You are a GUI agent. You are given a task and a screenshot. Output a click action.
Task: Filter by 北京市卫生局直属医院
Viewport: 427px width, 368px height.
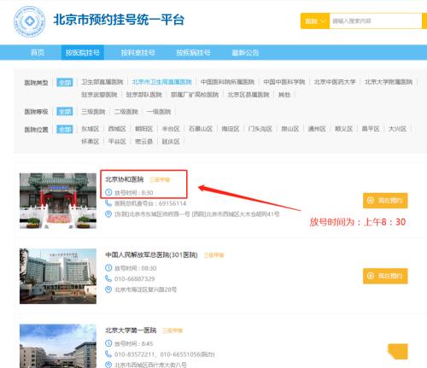(161, 82)
